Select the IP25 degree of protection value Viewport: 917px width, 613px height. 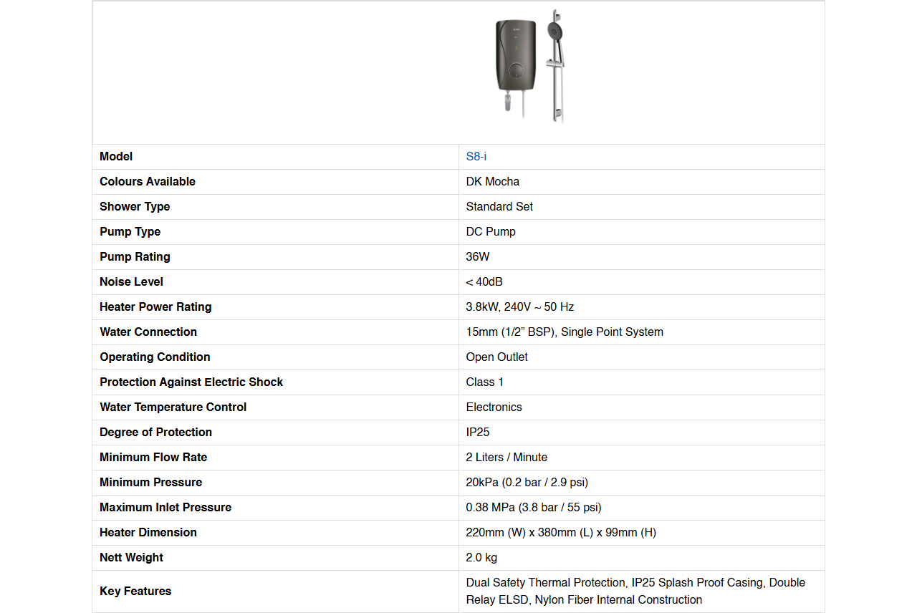pos(478,433)
